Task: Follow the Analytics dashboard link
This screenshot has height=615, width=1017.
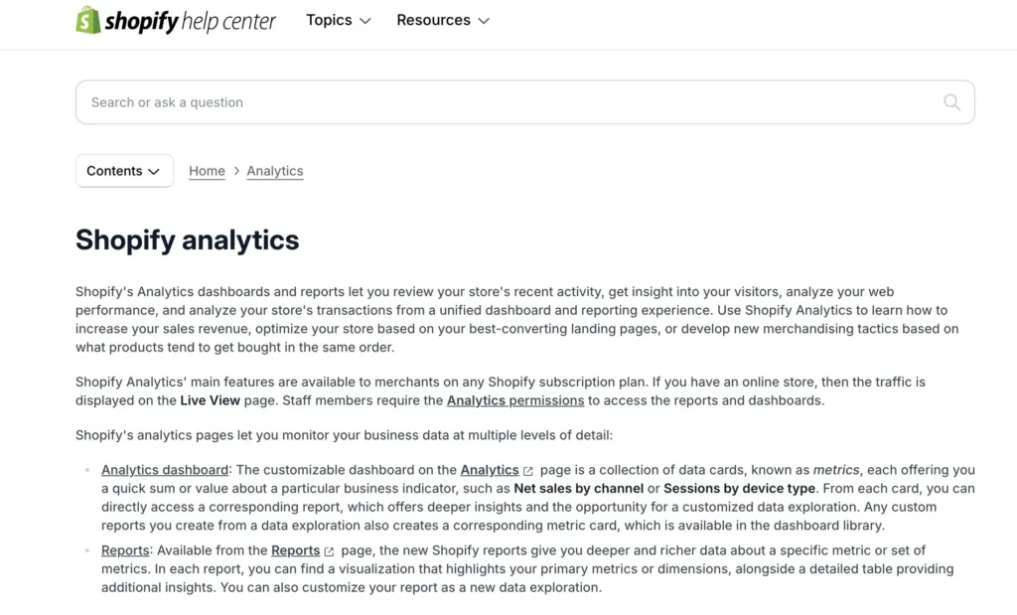Action: coord(164,469)
